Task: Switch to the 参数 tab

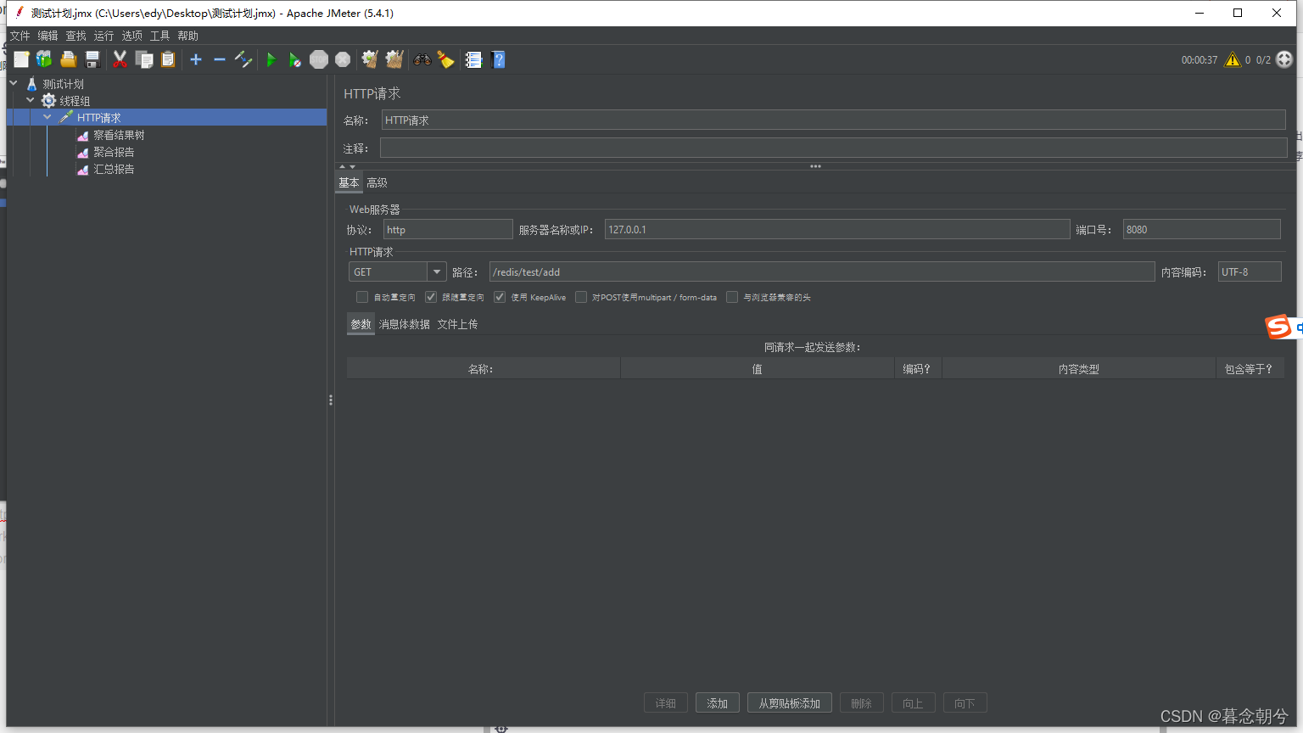Action: (361, 324)
